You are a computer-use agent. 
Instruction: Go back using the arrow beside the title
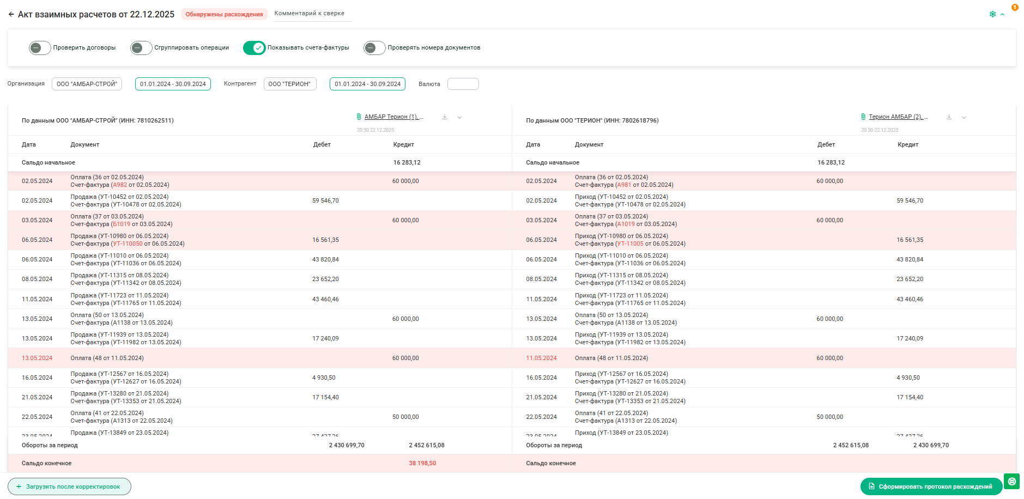click(x=11, y=15)
